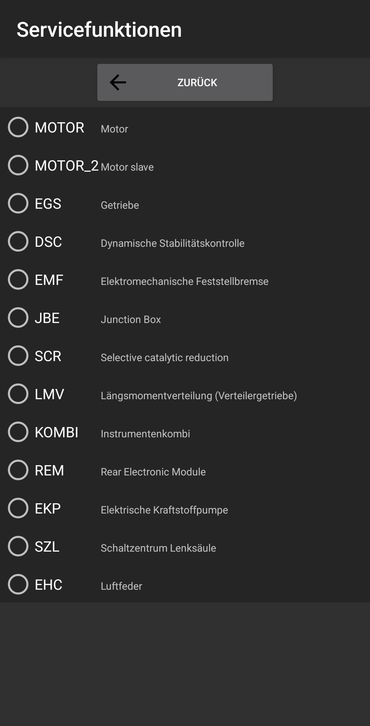The width and height of the screenshot is (370, 726).
Task: Tap the Dynamische Stabilitätskontrolle label
Action: 173,243
